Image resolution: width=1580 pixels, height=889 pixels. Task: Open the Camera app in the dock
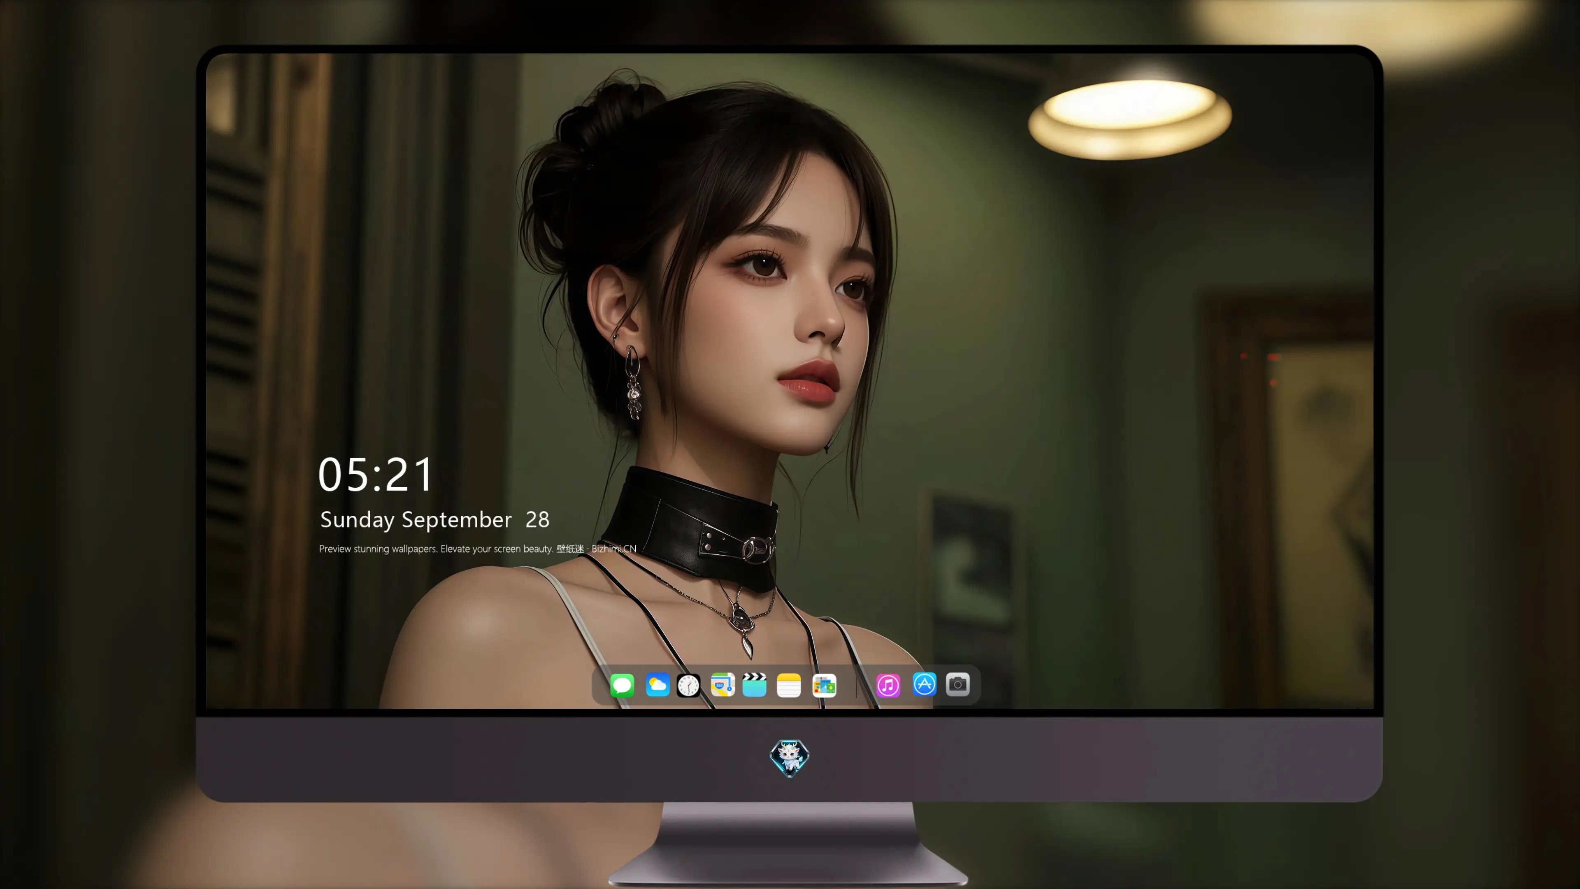[957, 684]
